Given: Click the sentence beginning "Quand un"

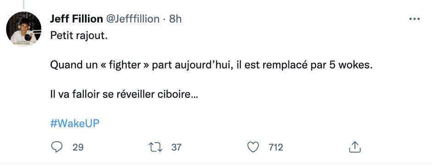Looking at the screenshot, I should tap(211, 66).
